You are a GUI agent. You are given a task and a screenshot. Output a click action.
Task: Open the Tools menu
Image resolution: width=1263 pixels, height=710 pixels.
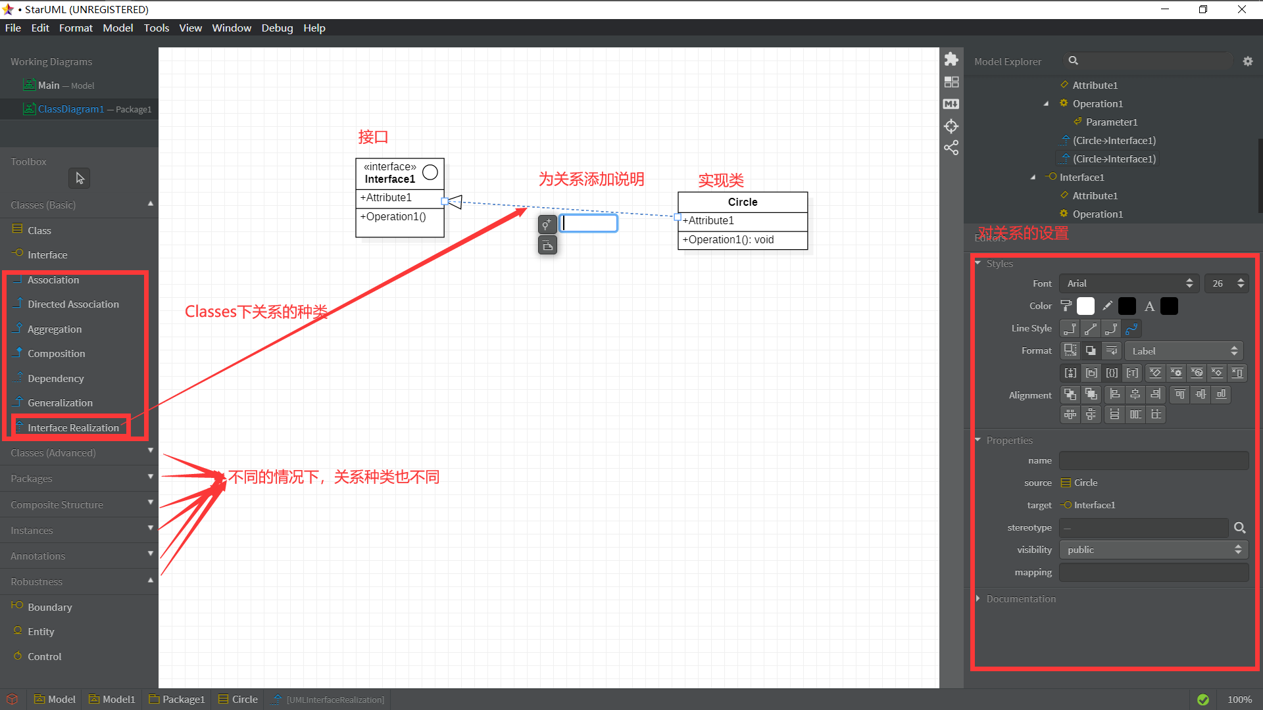tap(157, 28)
